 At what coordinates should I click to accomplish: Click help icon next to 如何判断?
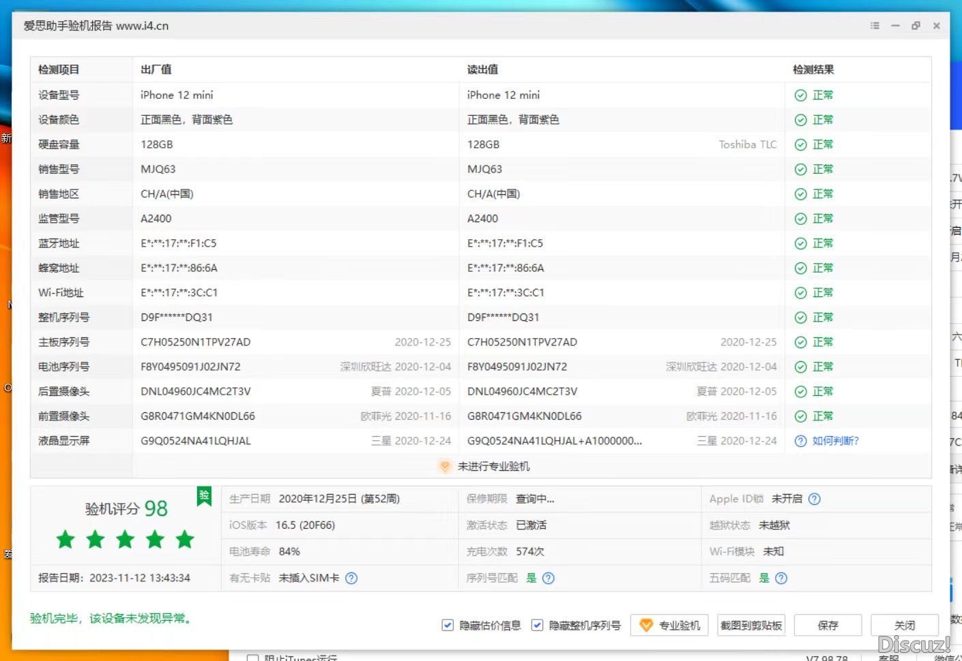[x=801, y=441]
